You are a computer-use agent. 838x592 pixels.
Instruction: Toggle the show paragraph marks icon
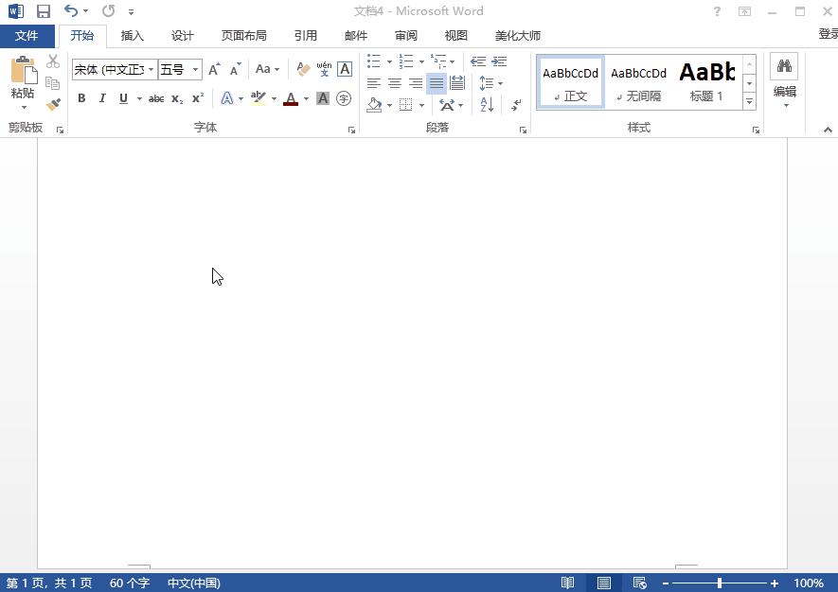click(516, 106)
